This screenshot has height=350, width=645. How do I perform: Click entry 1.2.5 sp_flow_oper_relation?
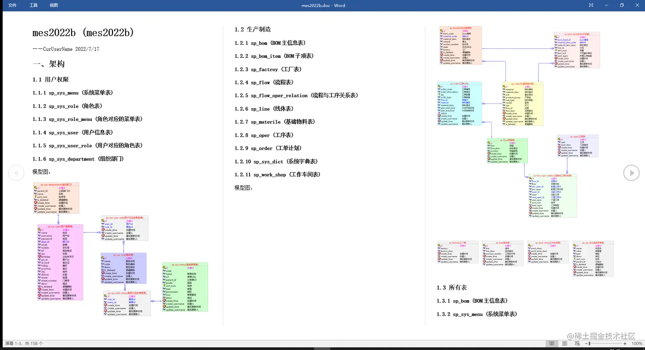[296, 95]
